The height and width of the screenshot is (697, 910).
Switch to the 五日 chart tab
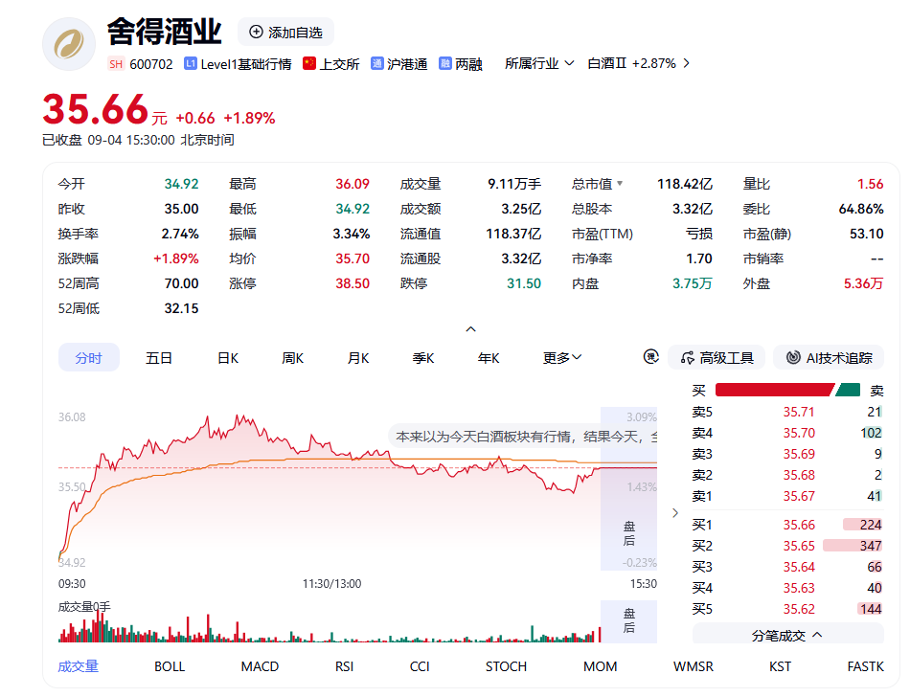tap(158, 358)
